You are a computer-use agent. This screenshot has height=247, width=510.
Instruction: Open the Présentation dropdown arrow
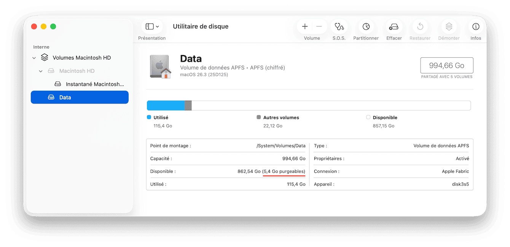(156, 26)
